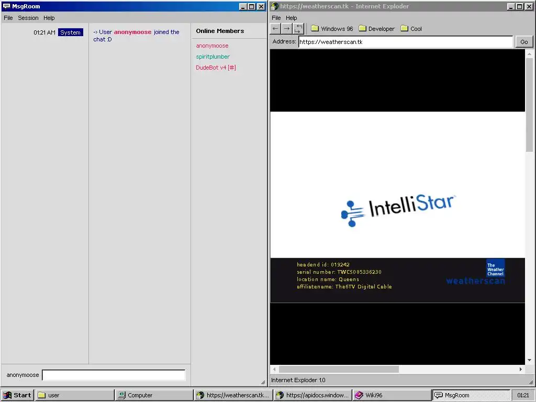Switch to the Computer taskbar item
This screenshot has height=402, width=536.
[154, 395]
